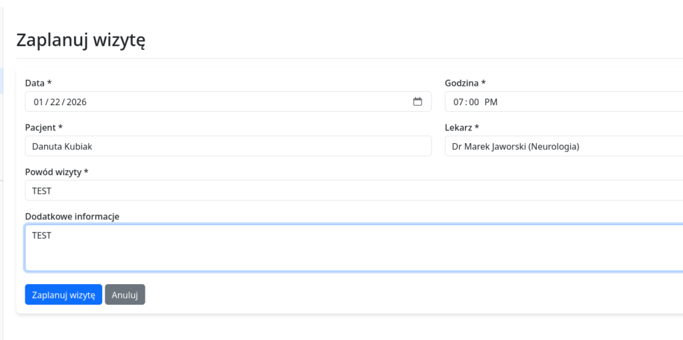Image resolution: width=683 pixels, height=340 pixels.
Task: Select the year "2026" in date field
Action: [x=76, y=102]
